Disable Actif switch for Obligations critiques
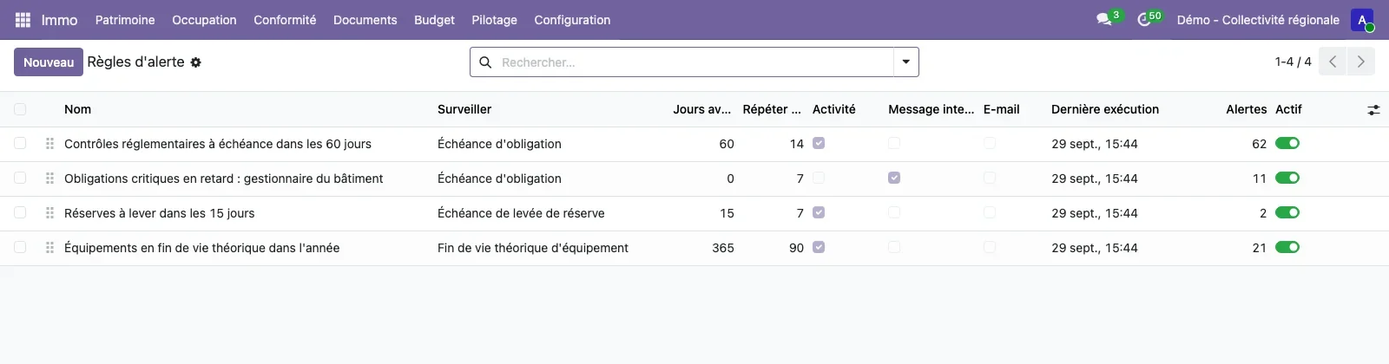 click(x=1287, y=178)
